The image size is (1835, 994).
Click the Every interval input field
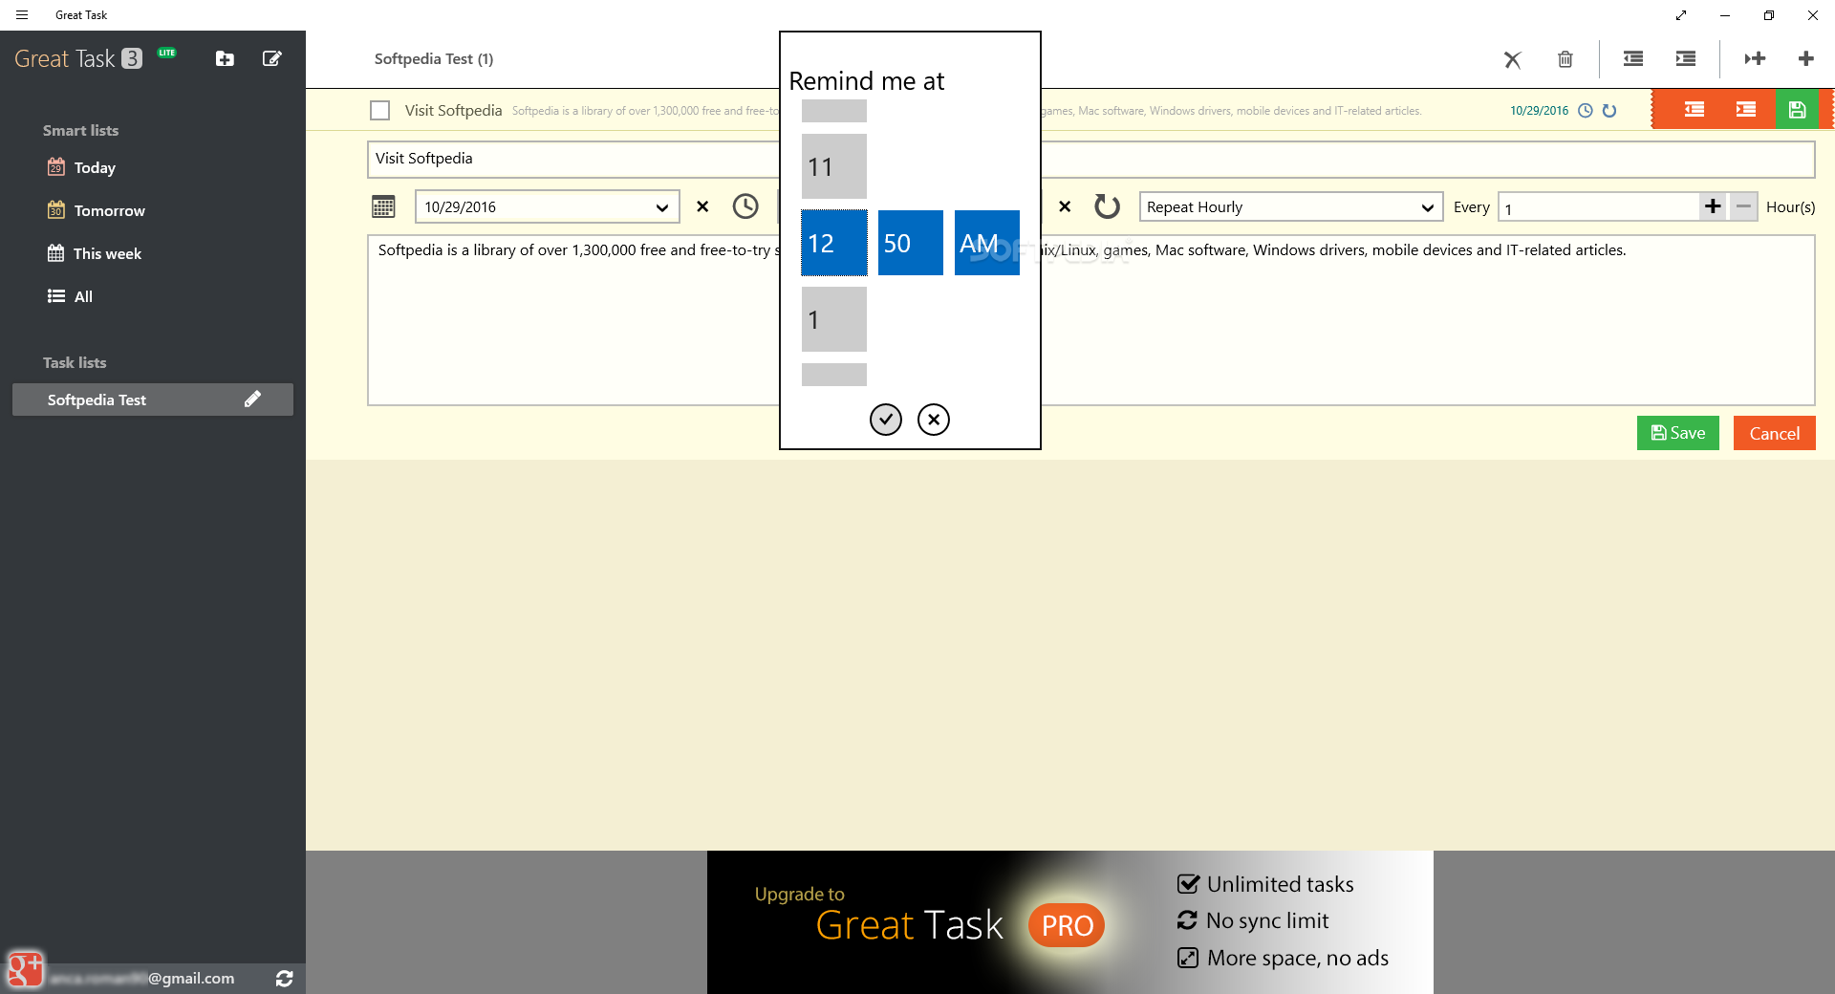pos(1598,207)
